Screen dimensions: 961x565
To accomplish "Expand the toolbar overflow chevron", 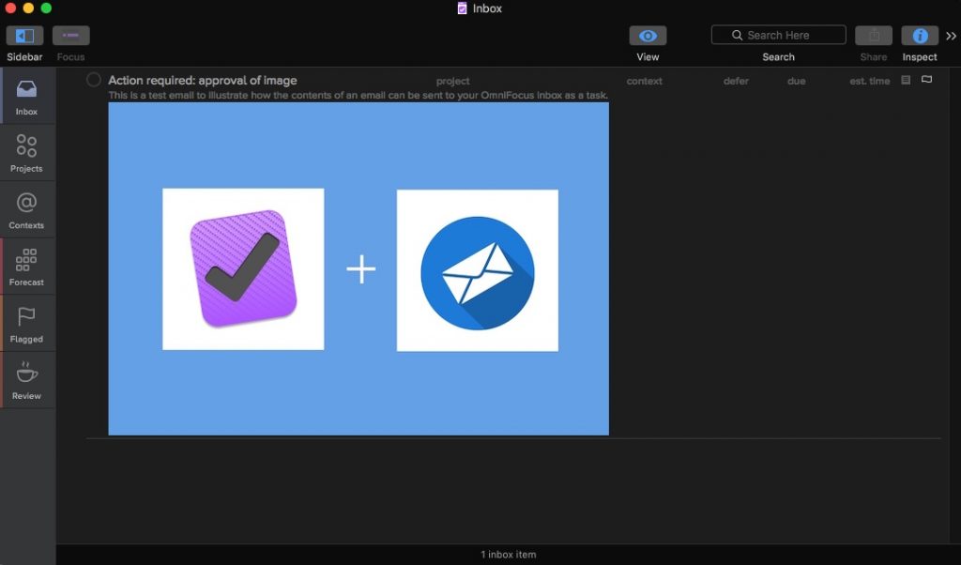I will coord(952,36).
